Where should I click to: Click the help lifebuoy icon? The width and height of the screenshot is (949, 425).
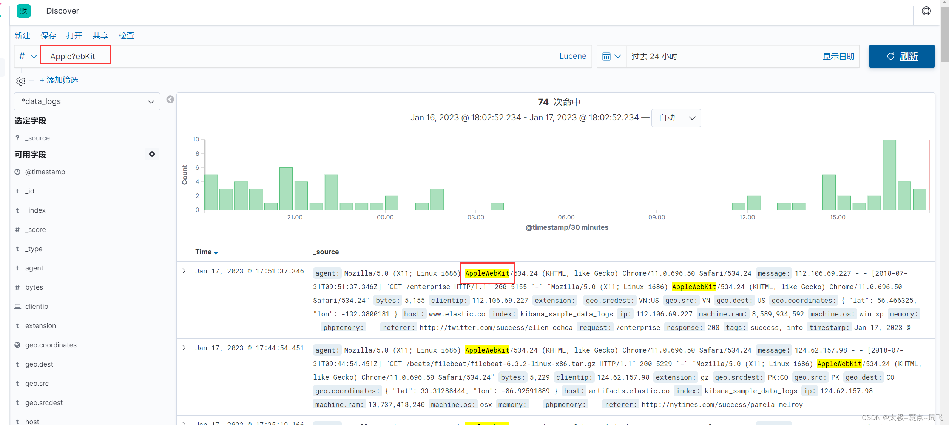pyautogui.click(x=926, y=11)
